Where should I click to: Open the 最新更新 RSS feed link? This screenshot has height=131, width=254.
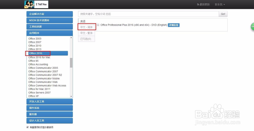coord(203,5)
